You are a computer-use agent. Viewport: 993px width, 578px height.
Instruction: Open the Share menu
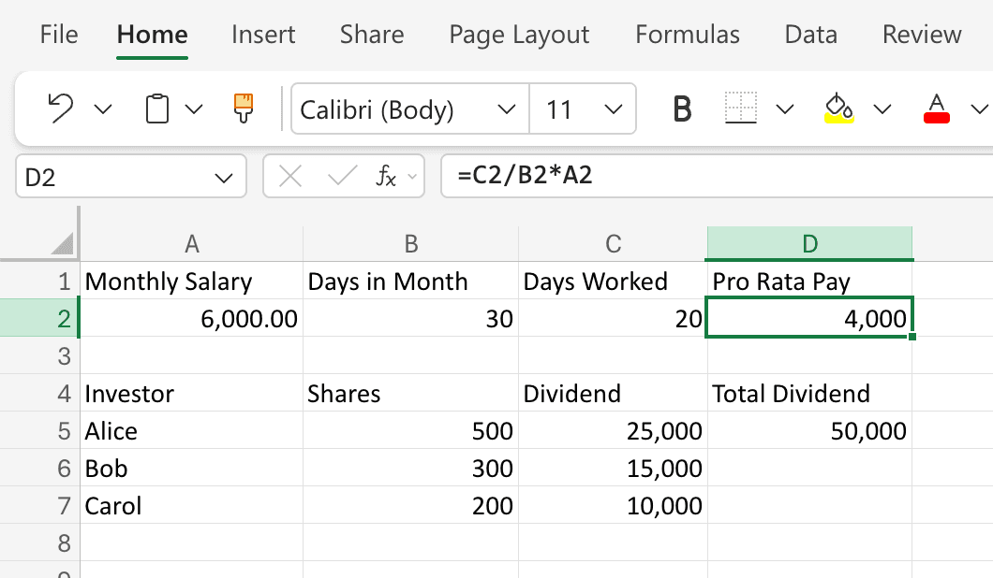tap(371, 35)
